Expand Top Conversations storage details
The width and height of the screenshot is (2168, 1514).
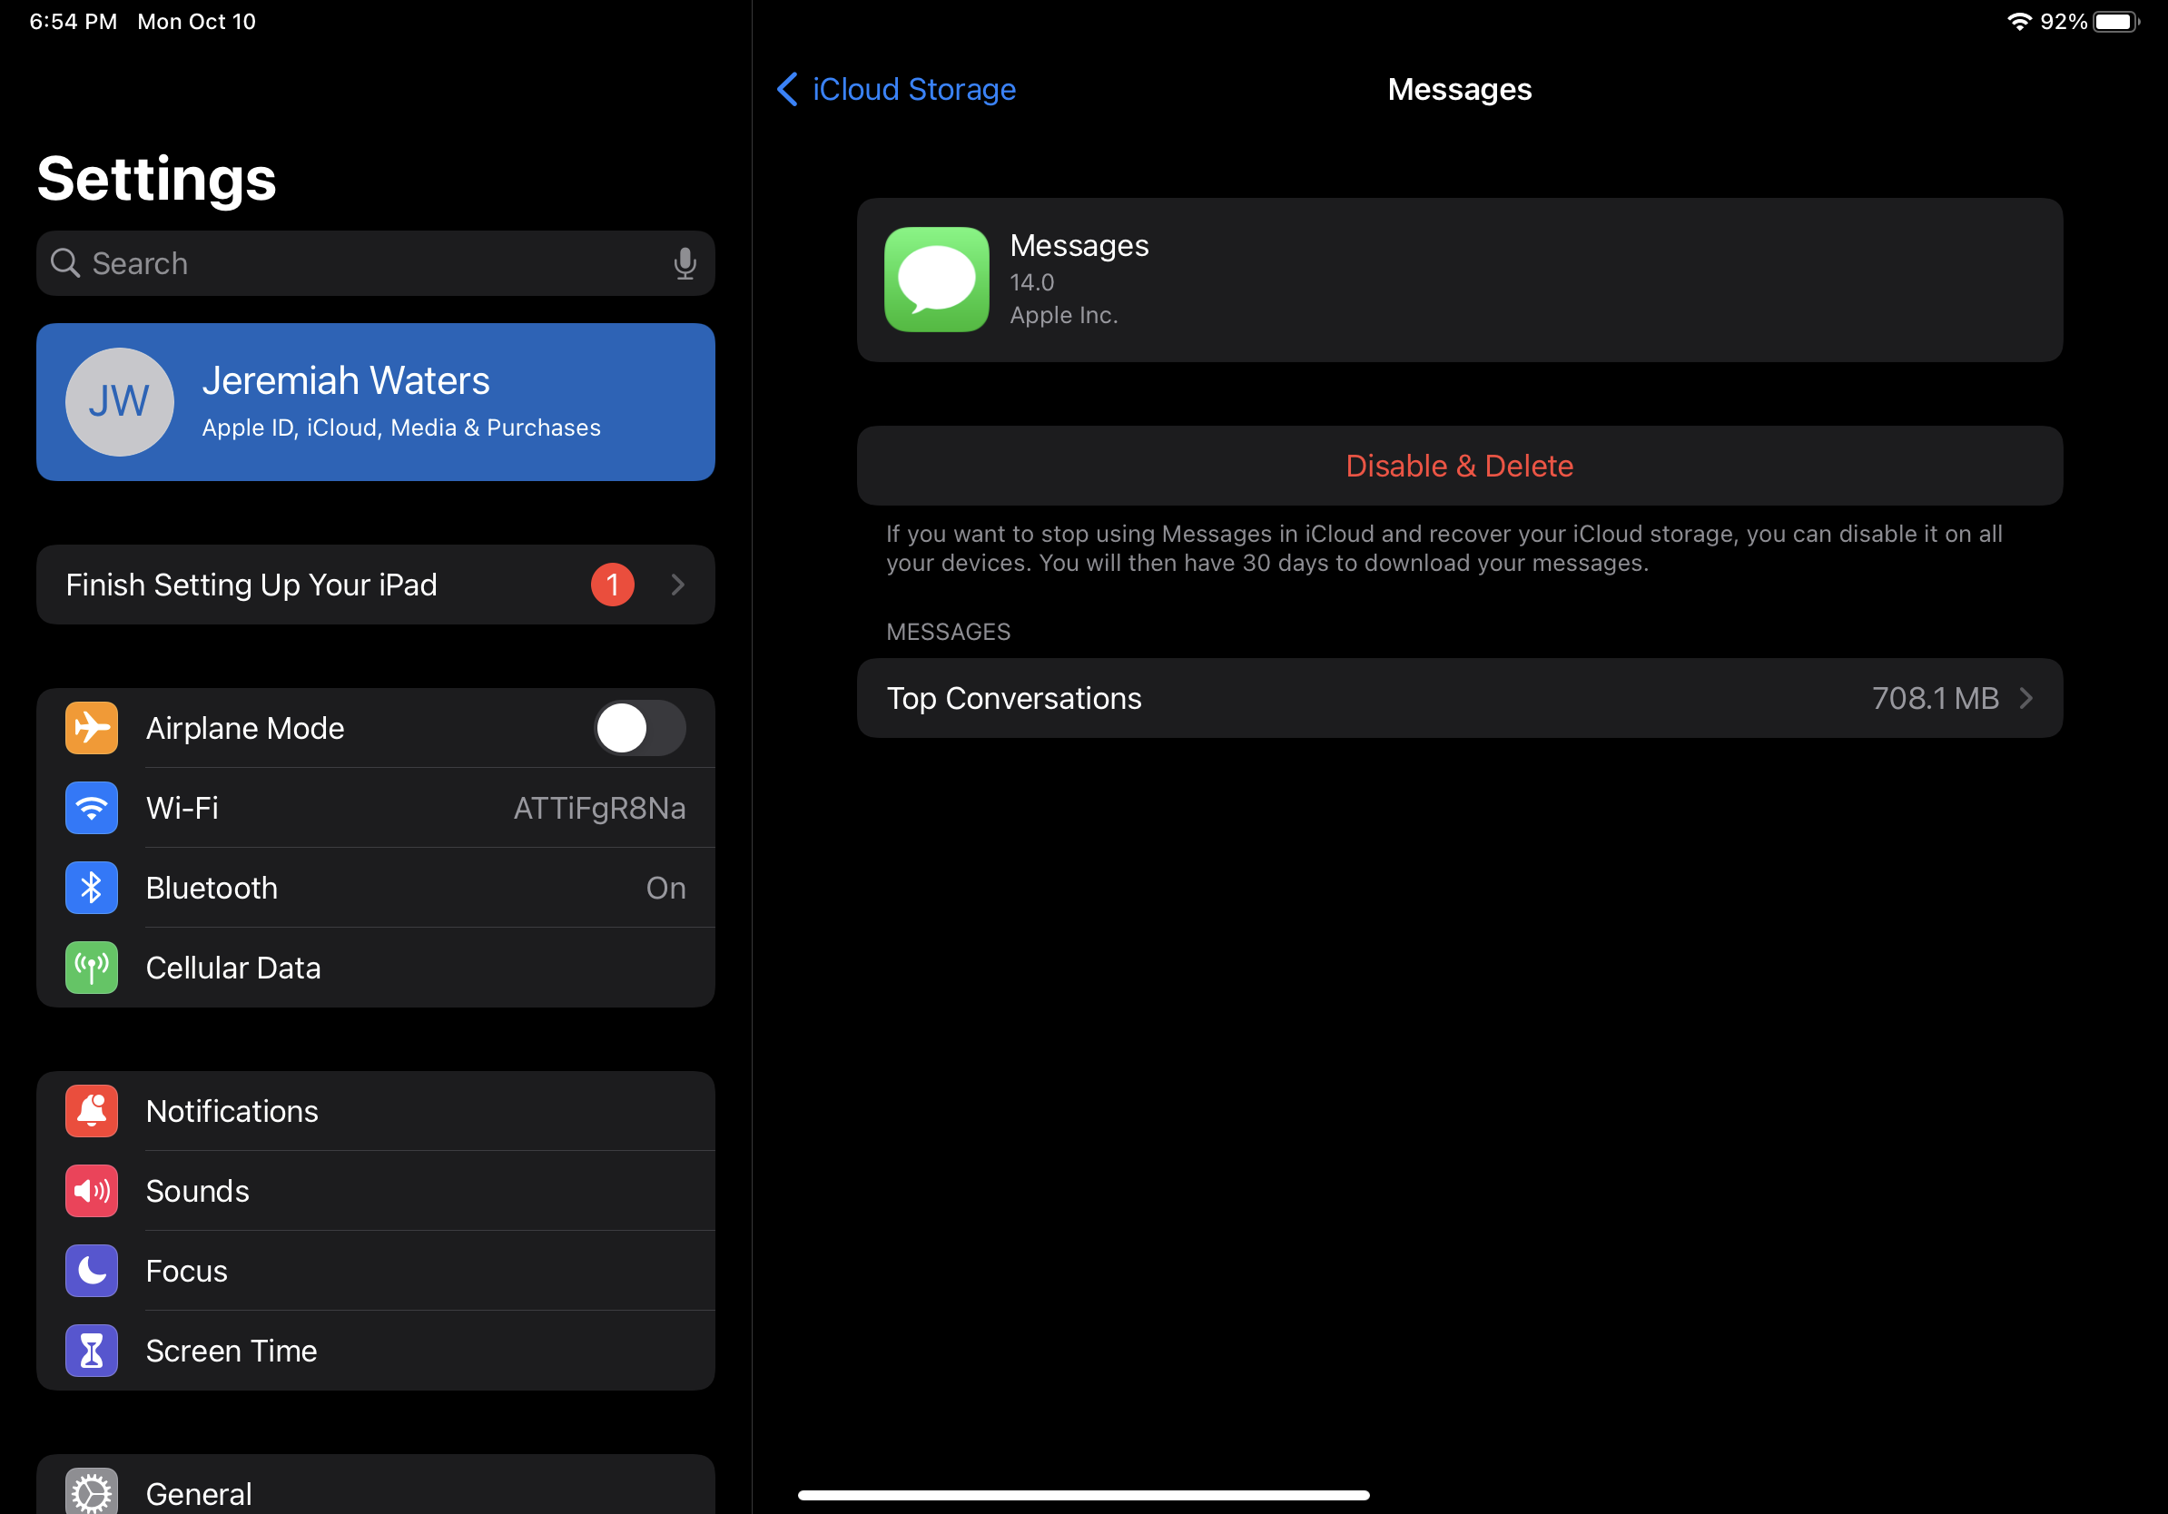(1460, 697)
